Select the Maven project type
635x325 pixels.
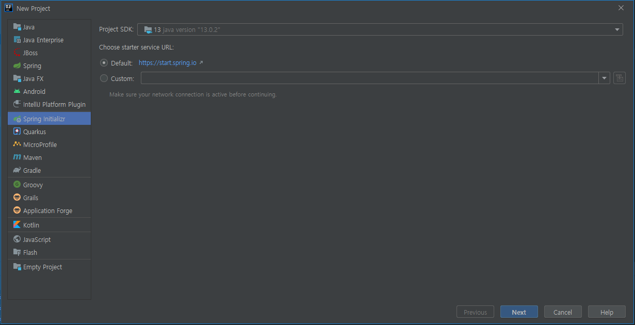50,157
